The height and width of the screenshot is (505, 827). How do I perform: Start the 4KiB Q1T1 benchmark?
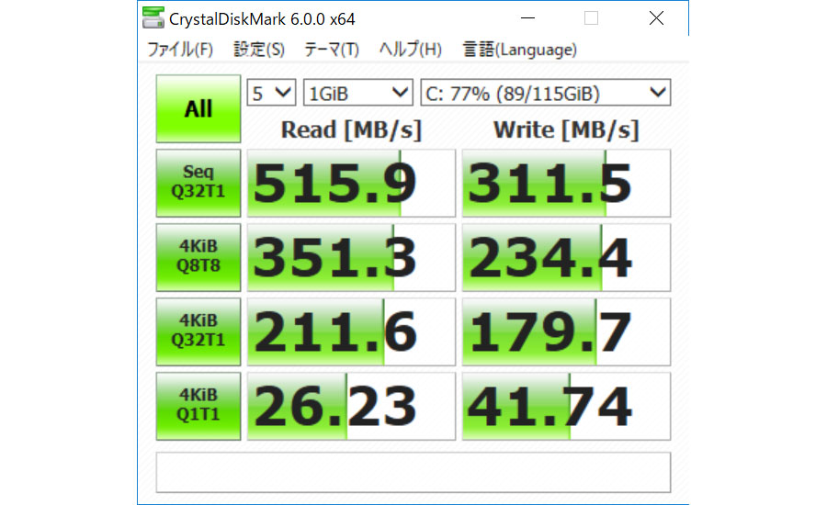pos(198,406)
